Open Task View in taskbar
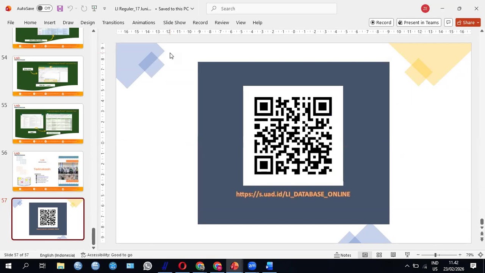The image size is (485, 273). 42,266
